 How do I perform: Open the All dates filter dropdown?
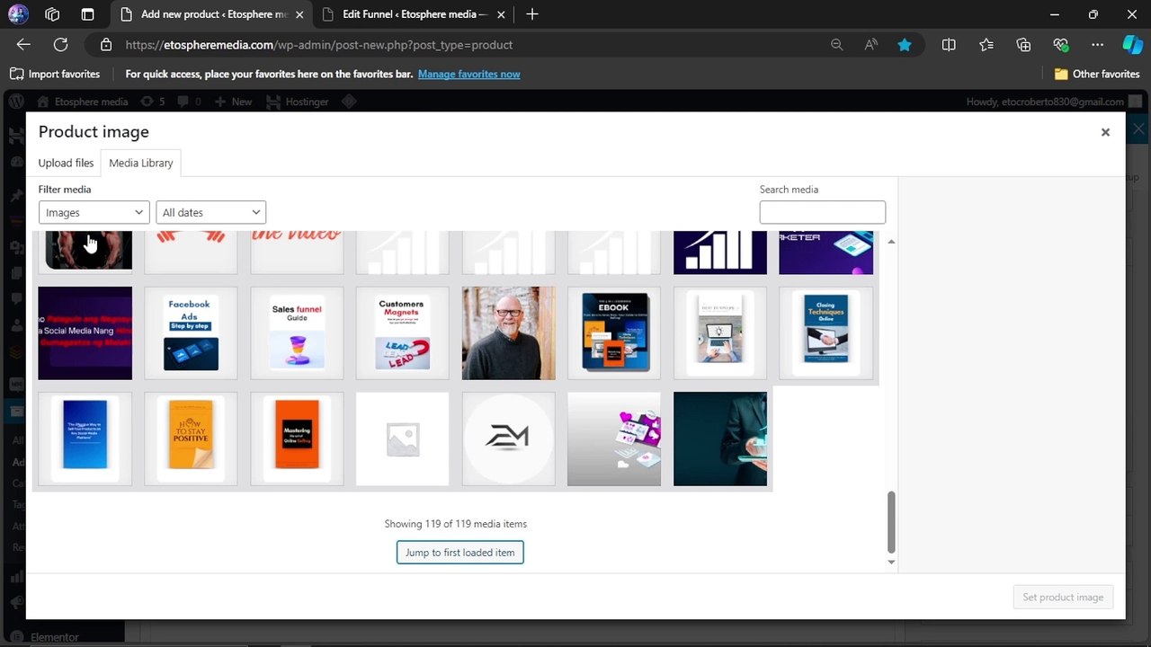point(211,212)
